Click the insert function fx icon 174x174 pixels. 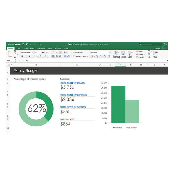27,61
